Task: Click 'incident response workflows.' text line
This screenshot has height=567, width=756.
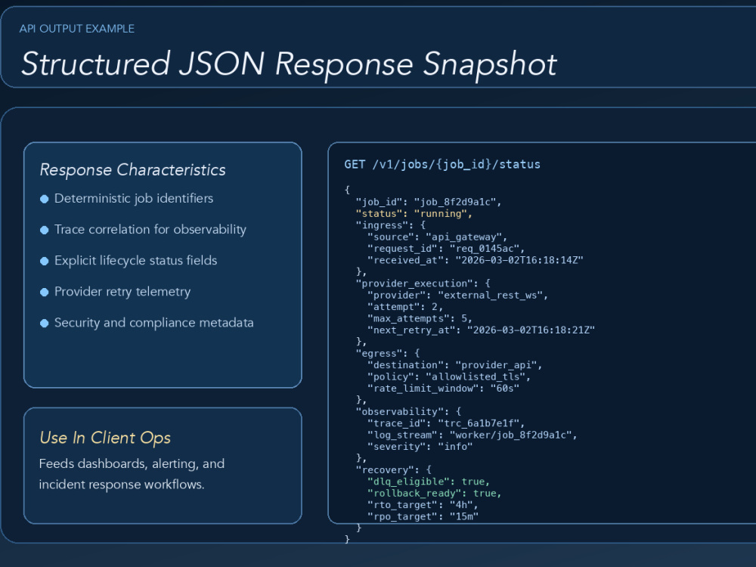Action: tap(122, 485)
